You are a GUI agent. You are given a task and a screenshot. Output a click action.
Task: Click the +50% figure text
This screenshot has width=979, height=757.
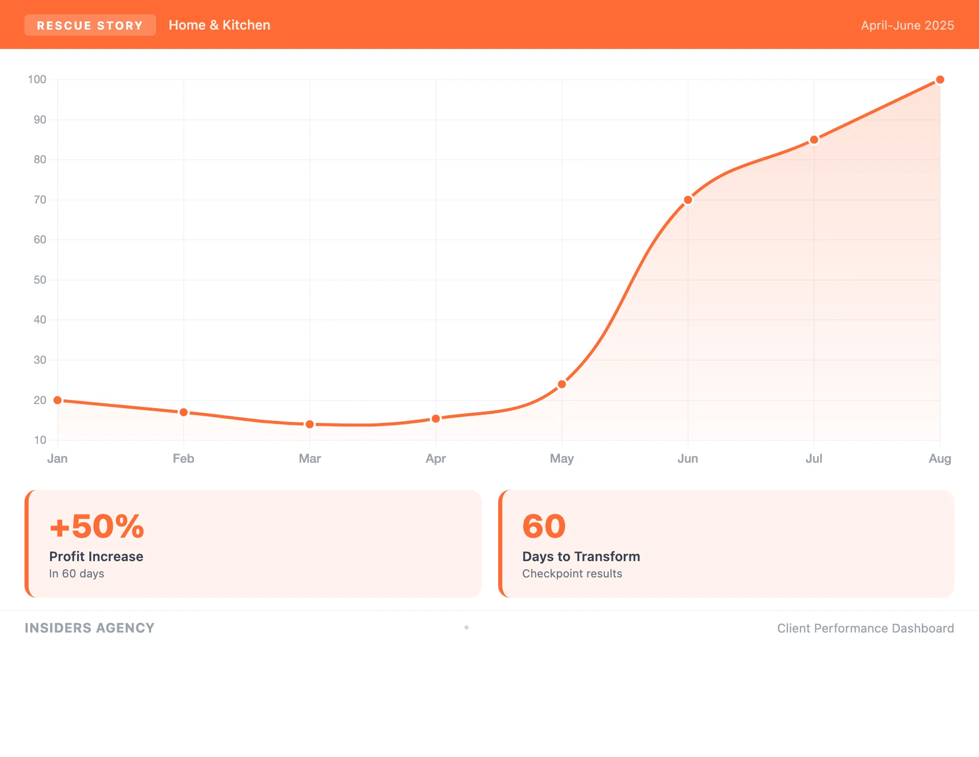[x=97, y=526]
